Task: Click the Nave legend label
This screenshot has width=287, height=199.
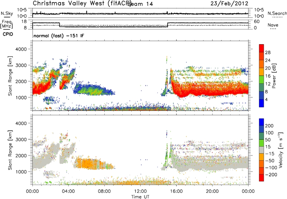Action: [273, 25]
